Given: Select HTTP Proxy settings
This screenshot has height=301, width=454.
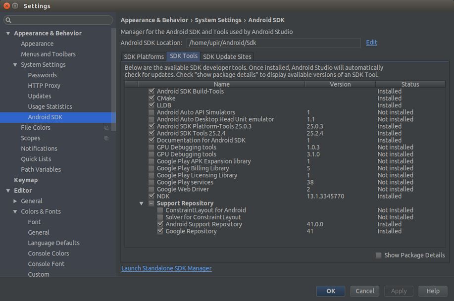Looking at the screenshot, I should point(44,86).
